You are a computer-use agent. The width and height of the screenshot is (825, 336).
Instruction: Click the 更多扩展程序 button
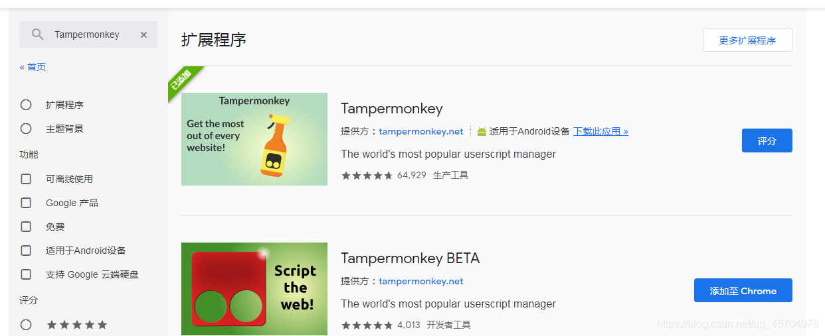pos(747,40)
